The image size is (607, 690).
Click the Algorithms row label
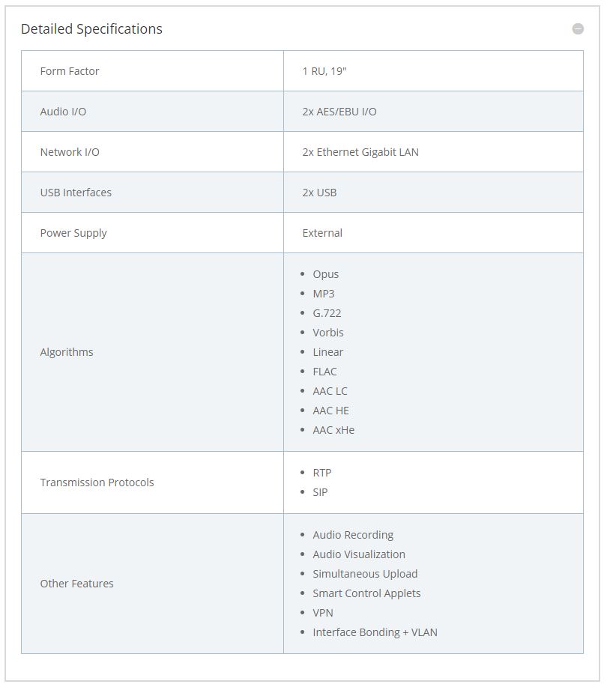click(67, 352)
